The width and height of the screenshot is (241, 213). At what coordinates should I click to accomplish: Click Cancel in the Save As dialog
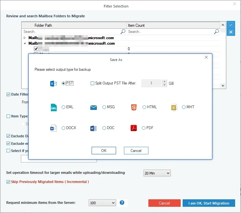pyautogui.click(x=136, y=151)
